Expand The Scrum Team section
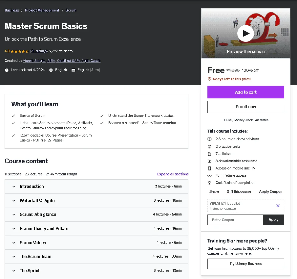The height and width of the screenshot is (279, 297). tap(96, 257)
